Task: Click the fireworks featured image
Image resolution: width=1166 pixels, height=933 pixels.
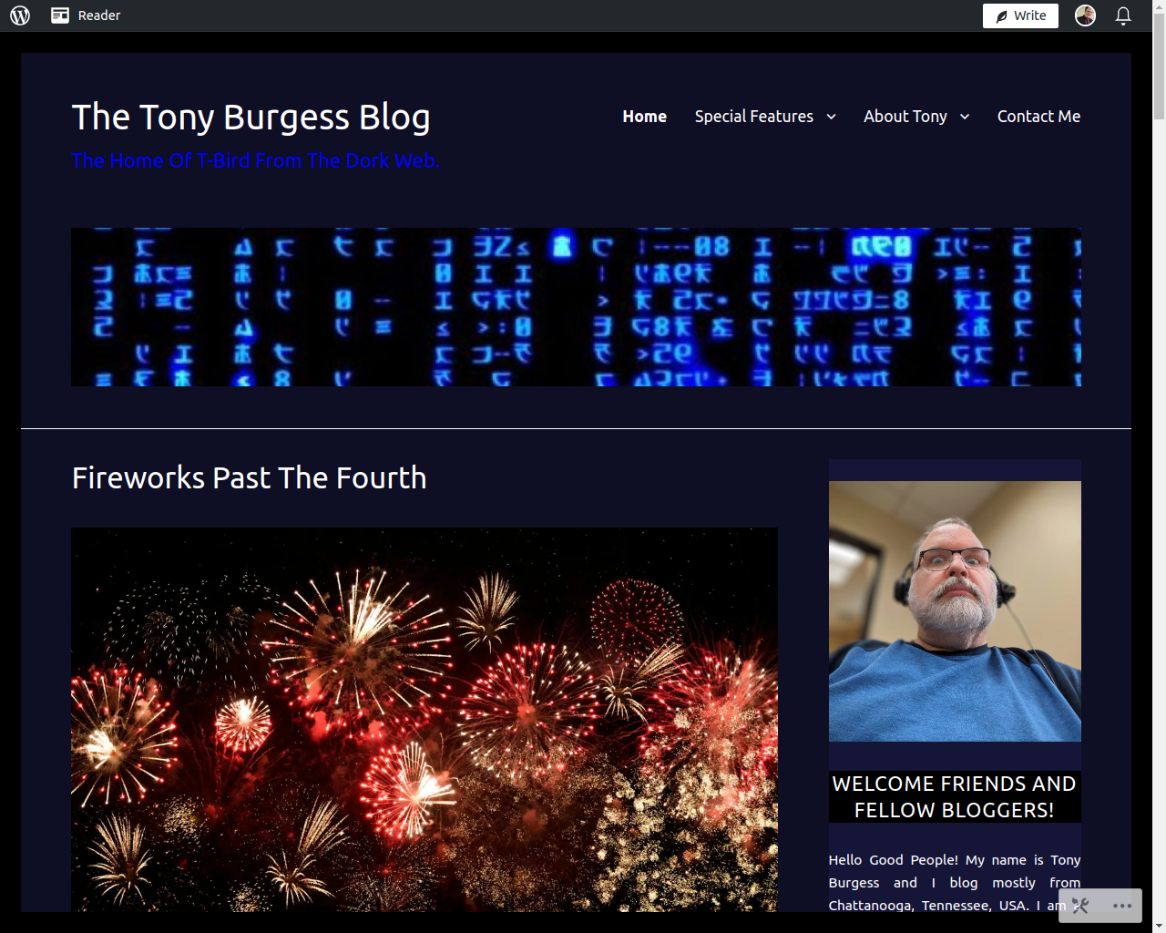Action: click(424, 720)
